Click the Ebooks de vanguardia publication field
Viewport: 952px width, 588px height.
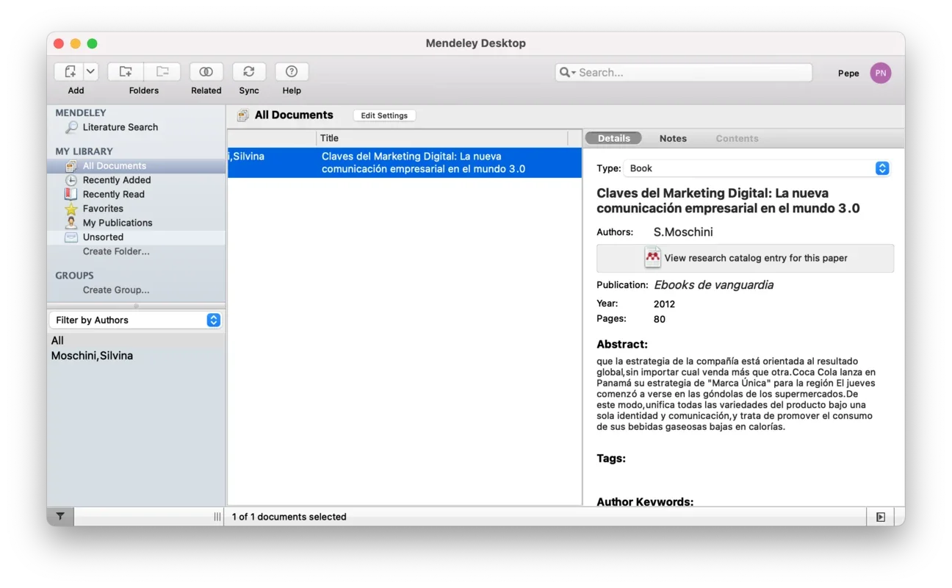(713, 285)
